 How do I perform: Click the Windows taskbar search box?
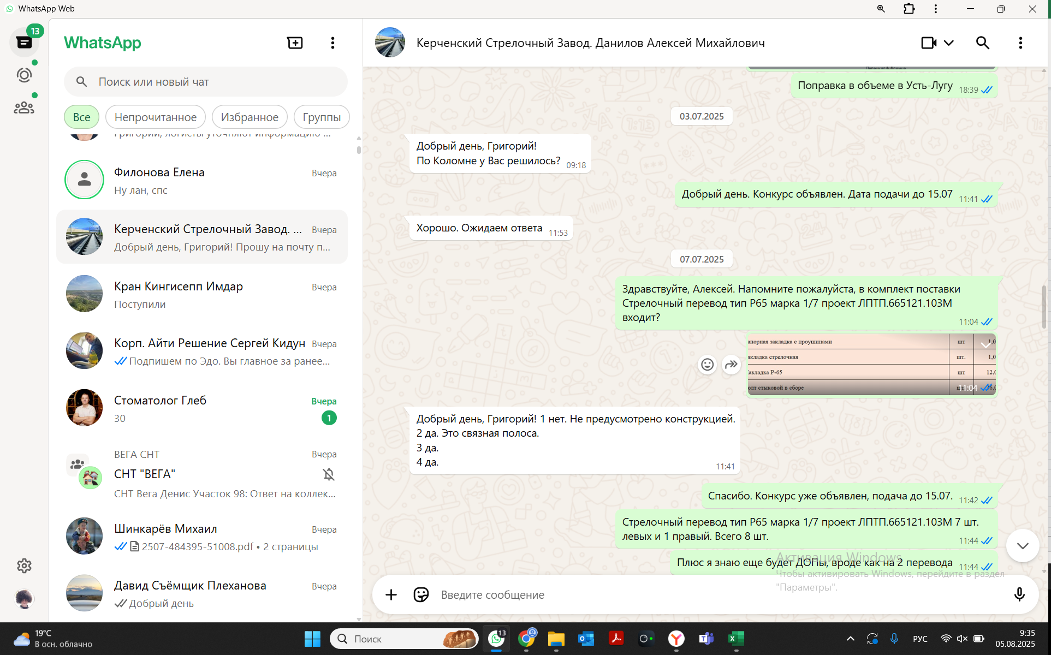(404, 639)
